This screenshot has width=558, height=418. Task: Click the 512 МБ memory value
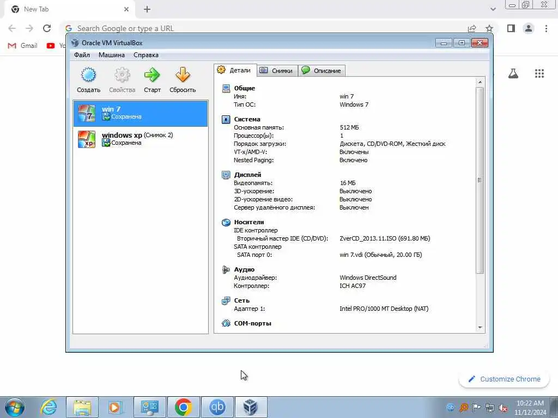pos(349,127)
